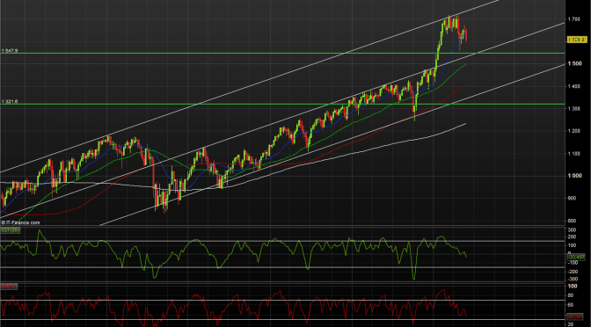The height and width of the screenshot is (327, 591).
Task: Click the -300 label on CCI axis
Action: 573,279
